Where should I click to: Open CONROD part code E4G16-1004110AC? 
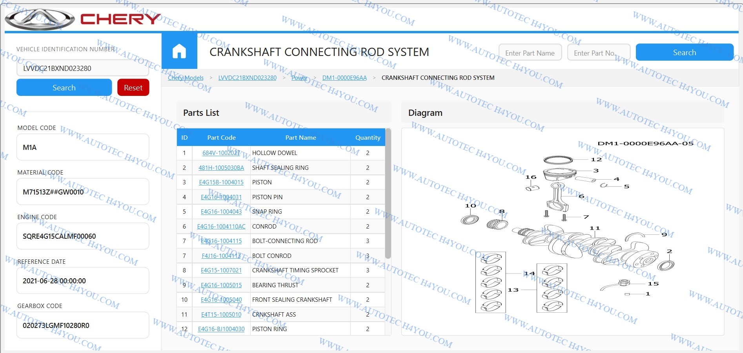pyautogui.click(x=221, y=227)
